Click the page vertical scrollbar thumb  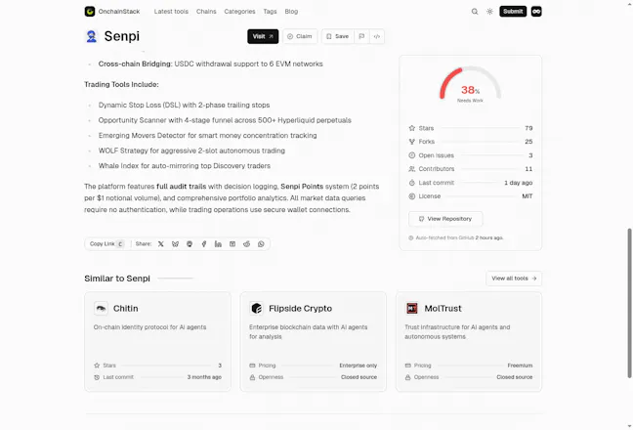[629, 303]
